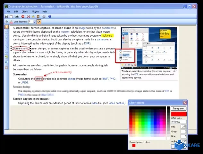Screen dimensions: 203x154
Task: Click the Green value field
Action: pyautogui.click(x=183, y=131)
